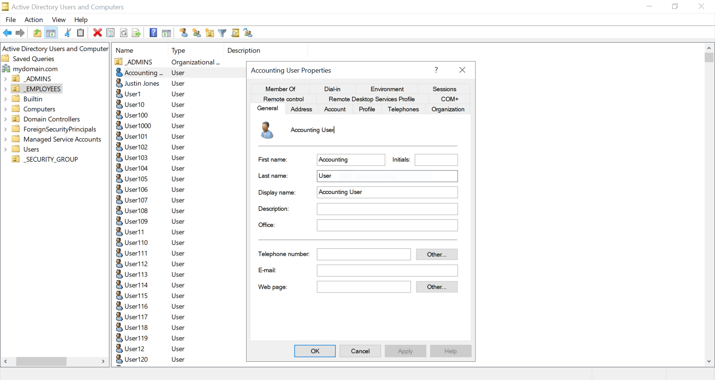The width and height of the screenshot is (715, 380).
Task: Switch to the Telephones tab
Action: pos(403,109)
